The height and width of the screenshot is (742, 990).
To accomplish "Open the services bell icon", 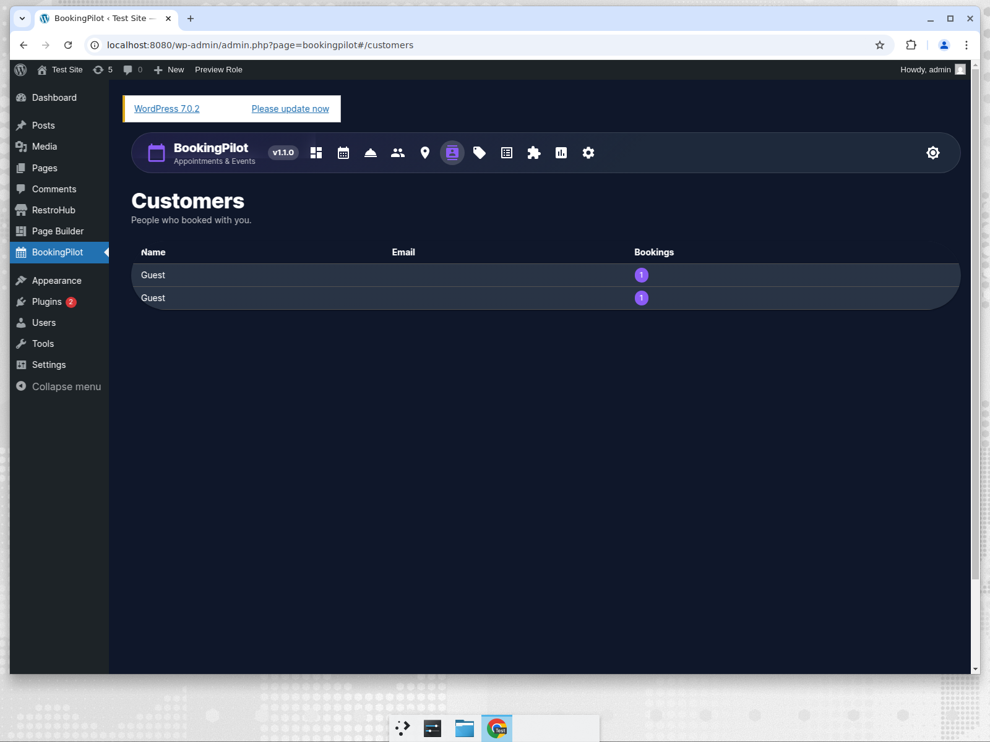I will click(x=371, y=153).
